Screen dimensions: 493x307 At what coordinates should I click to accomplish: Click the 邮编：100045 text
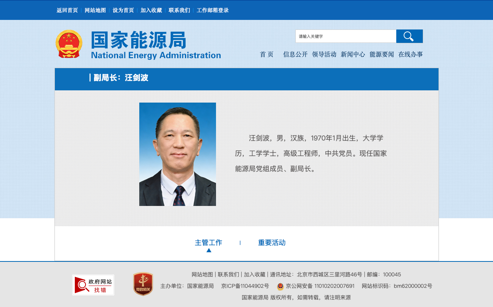click(384, 274)
